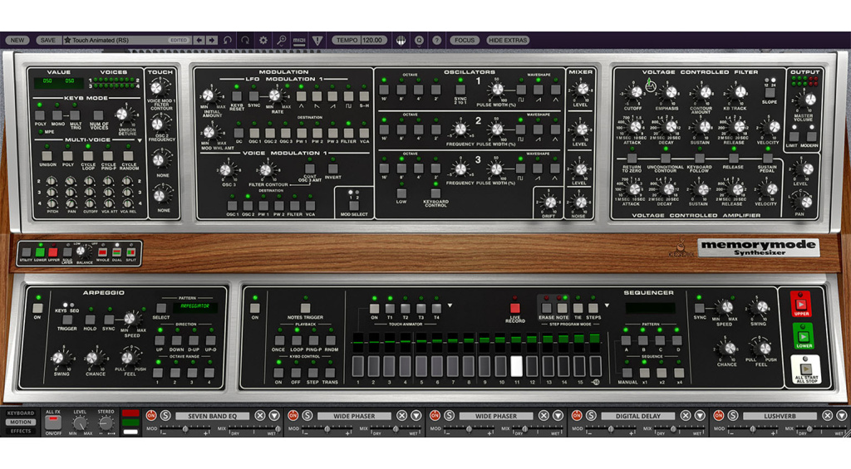
Task: Click the NEW button
Action: (17, 40)
